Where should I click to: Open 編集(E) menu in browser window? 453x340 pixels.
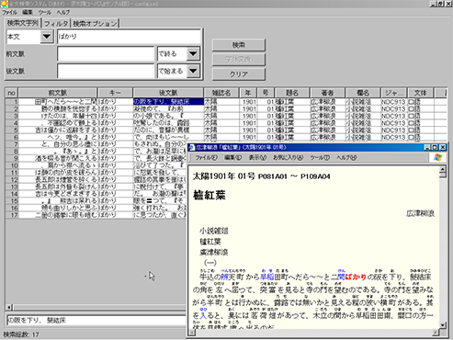point(232,158)
